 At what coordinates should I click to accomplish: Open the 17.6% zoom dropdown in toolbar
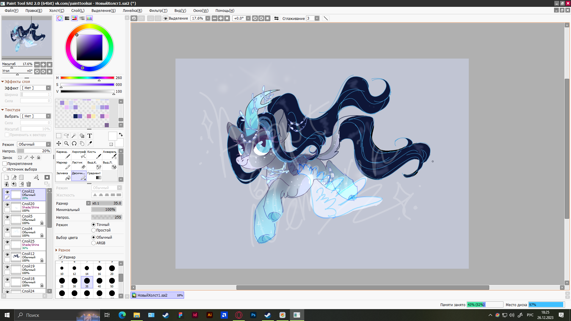click(208, 18)
